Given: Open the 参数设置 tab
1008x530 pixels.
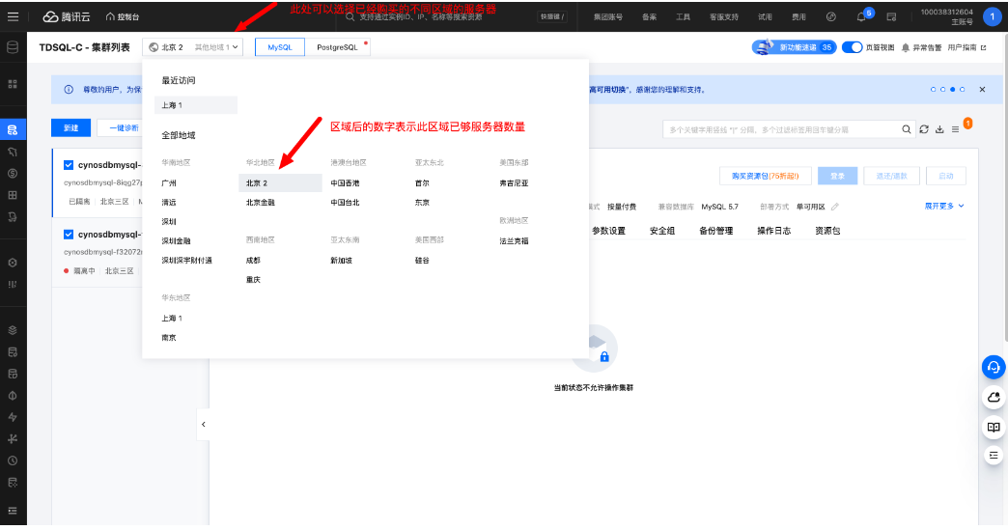Looking at the screenshot, I should pyautogui.click(x=609, y=231).
